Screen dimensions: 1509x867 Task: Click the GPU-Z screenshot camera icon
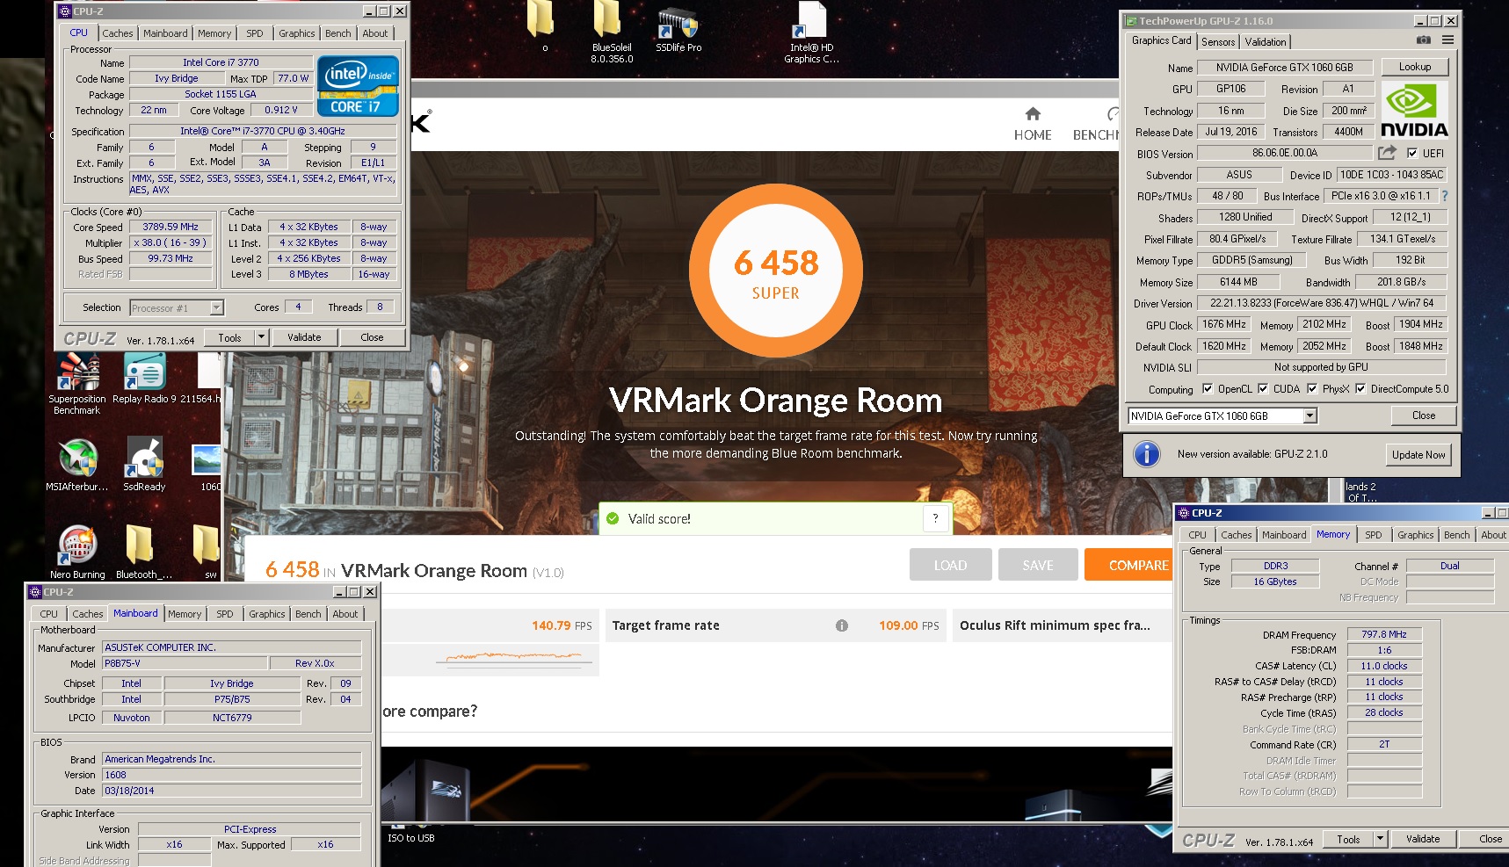pyautogui.click(x=1424, y=40)
